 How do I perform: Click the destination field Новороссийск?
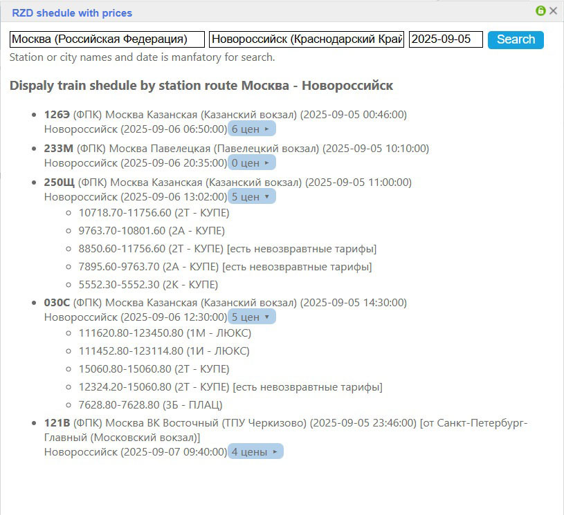tap(307, 39)
